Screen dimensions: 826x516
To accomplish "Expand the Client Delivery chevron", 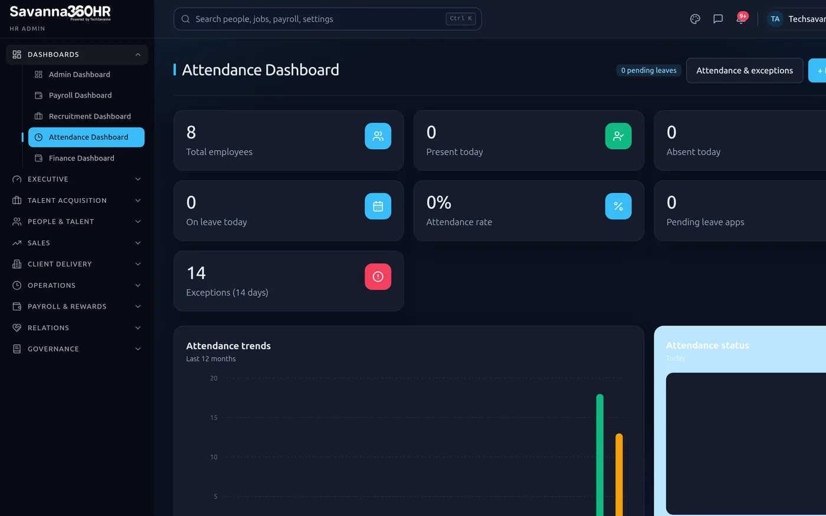I will tap(138, 264).
